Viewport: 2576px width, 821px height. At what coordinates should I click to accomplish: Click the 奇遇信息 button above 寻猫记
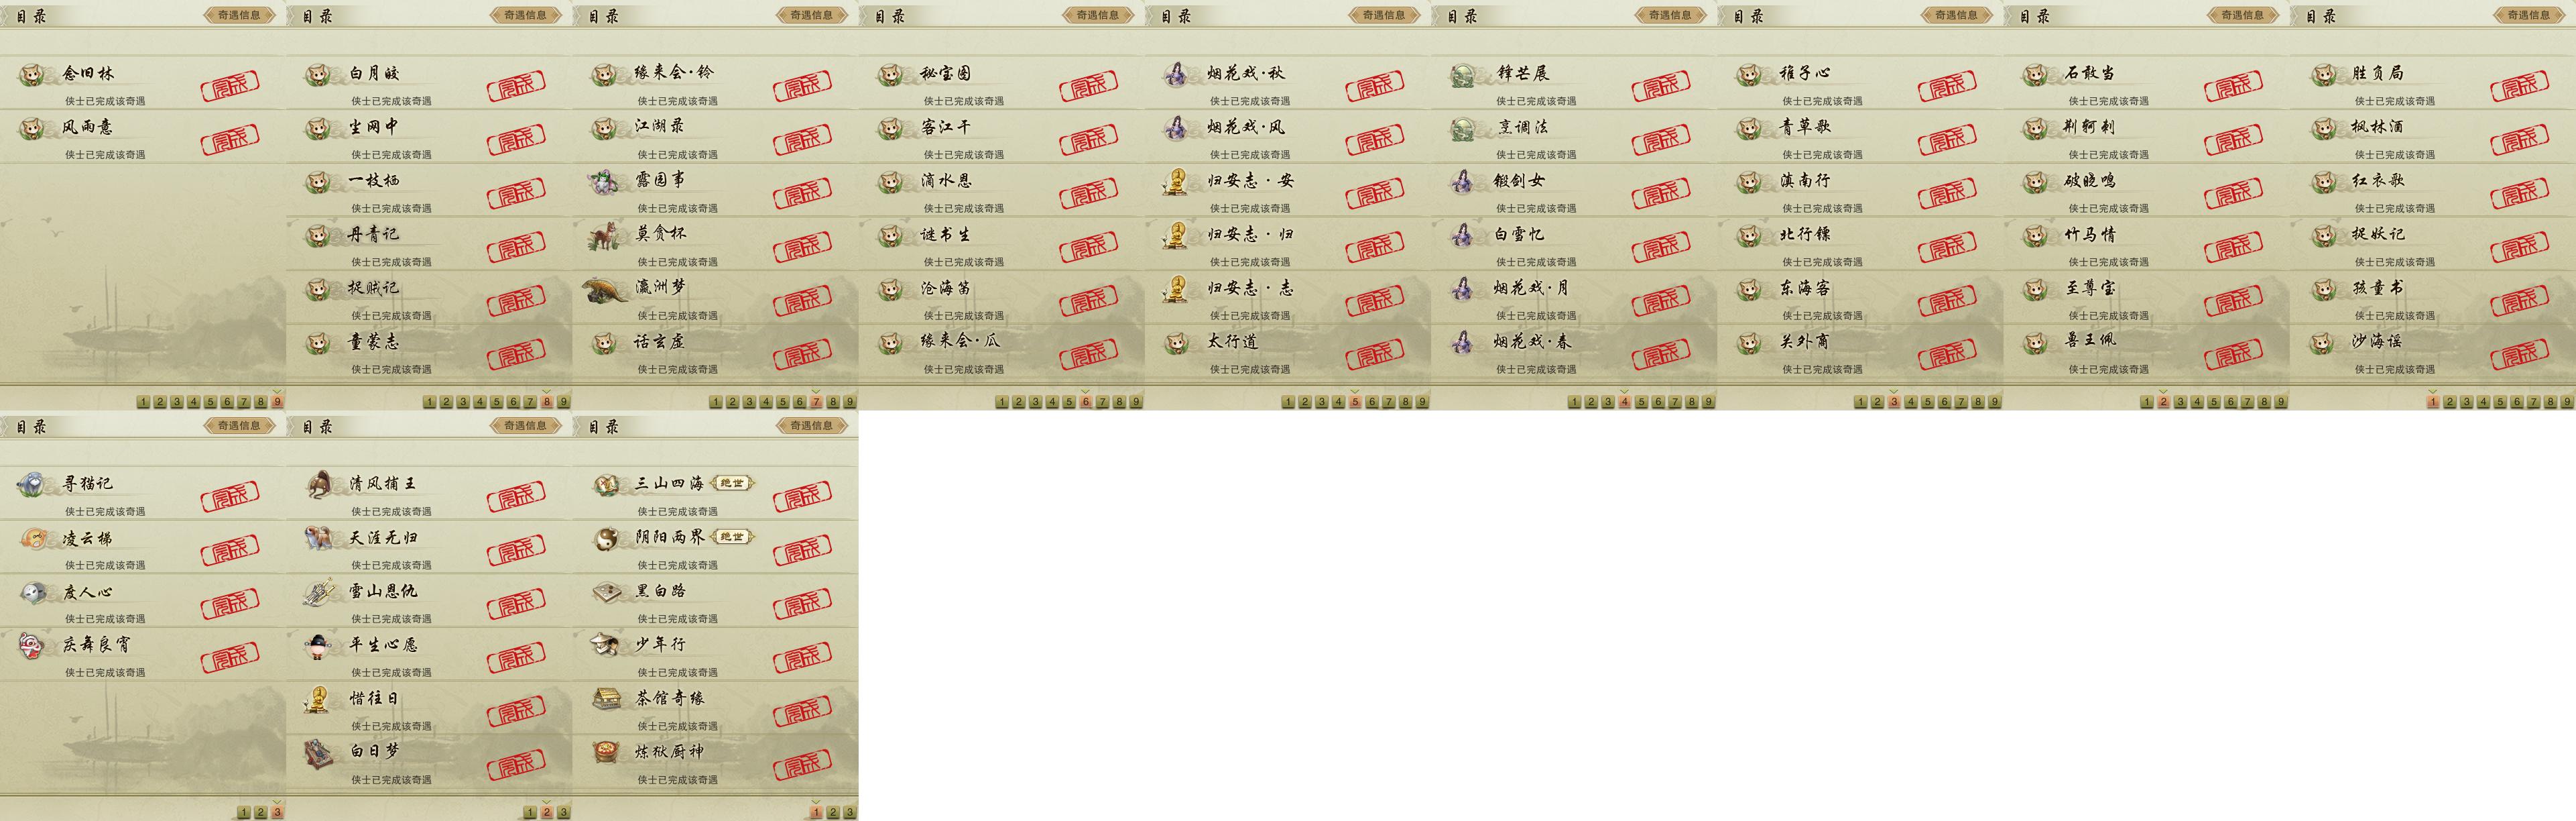(239, 425)
